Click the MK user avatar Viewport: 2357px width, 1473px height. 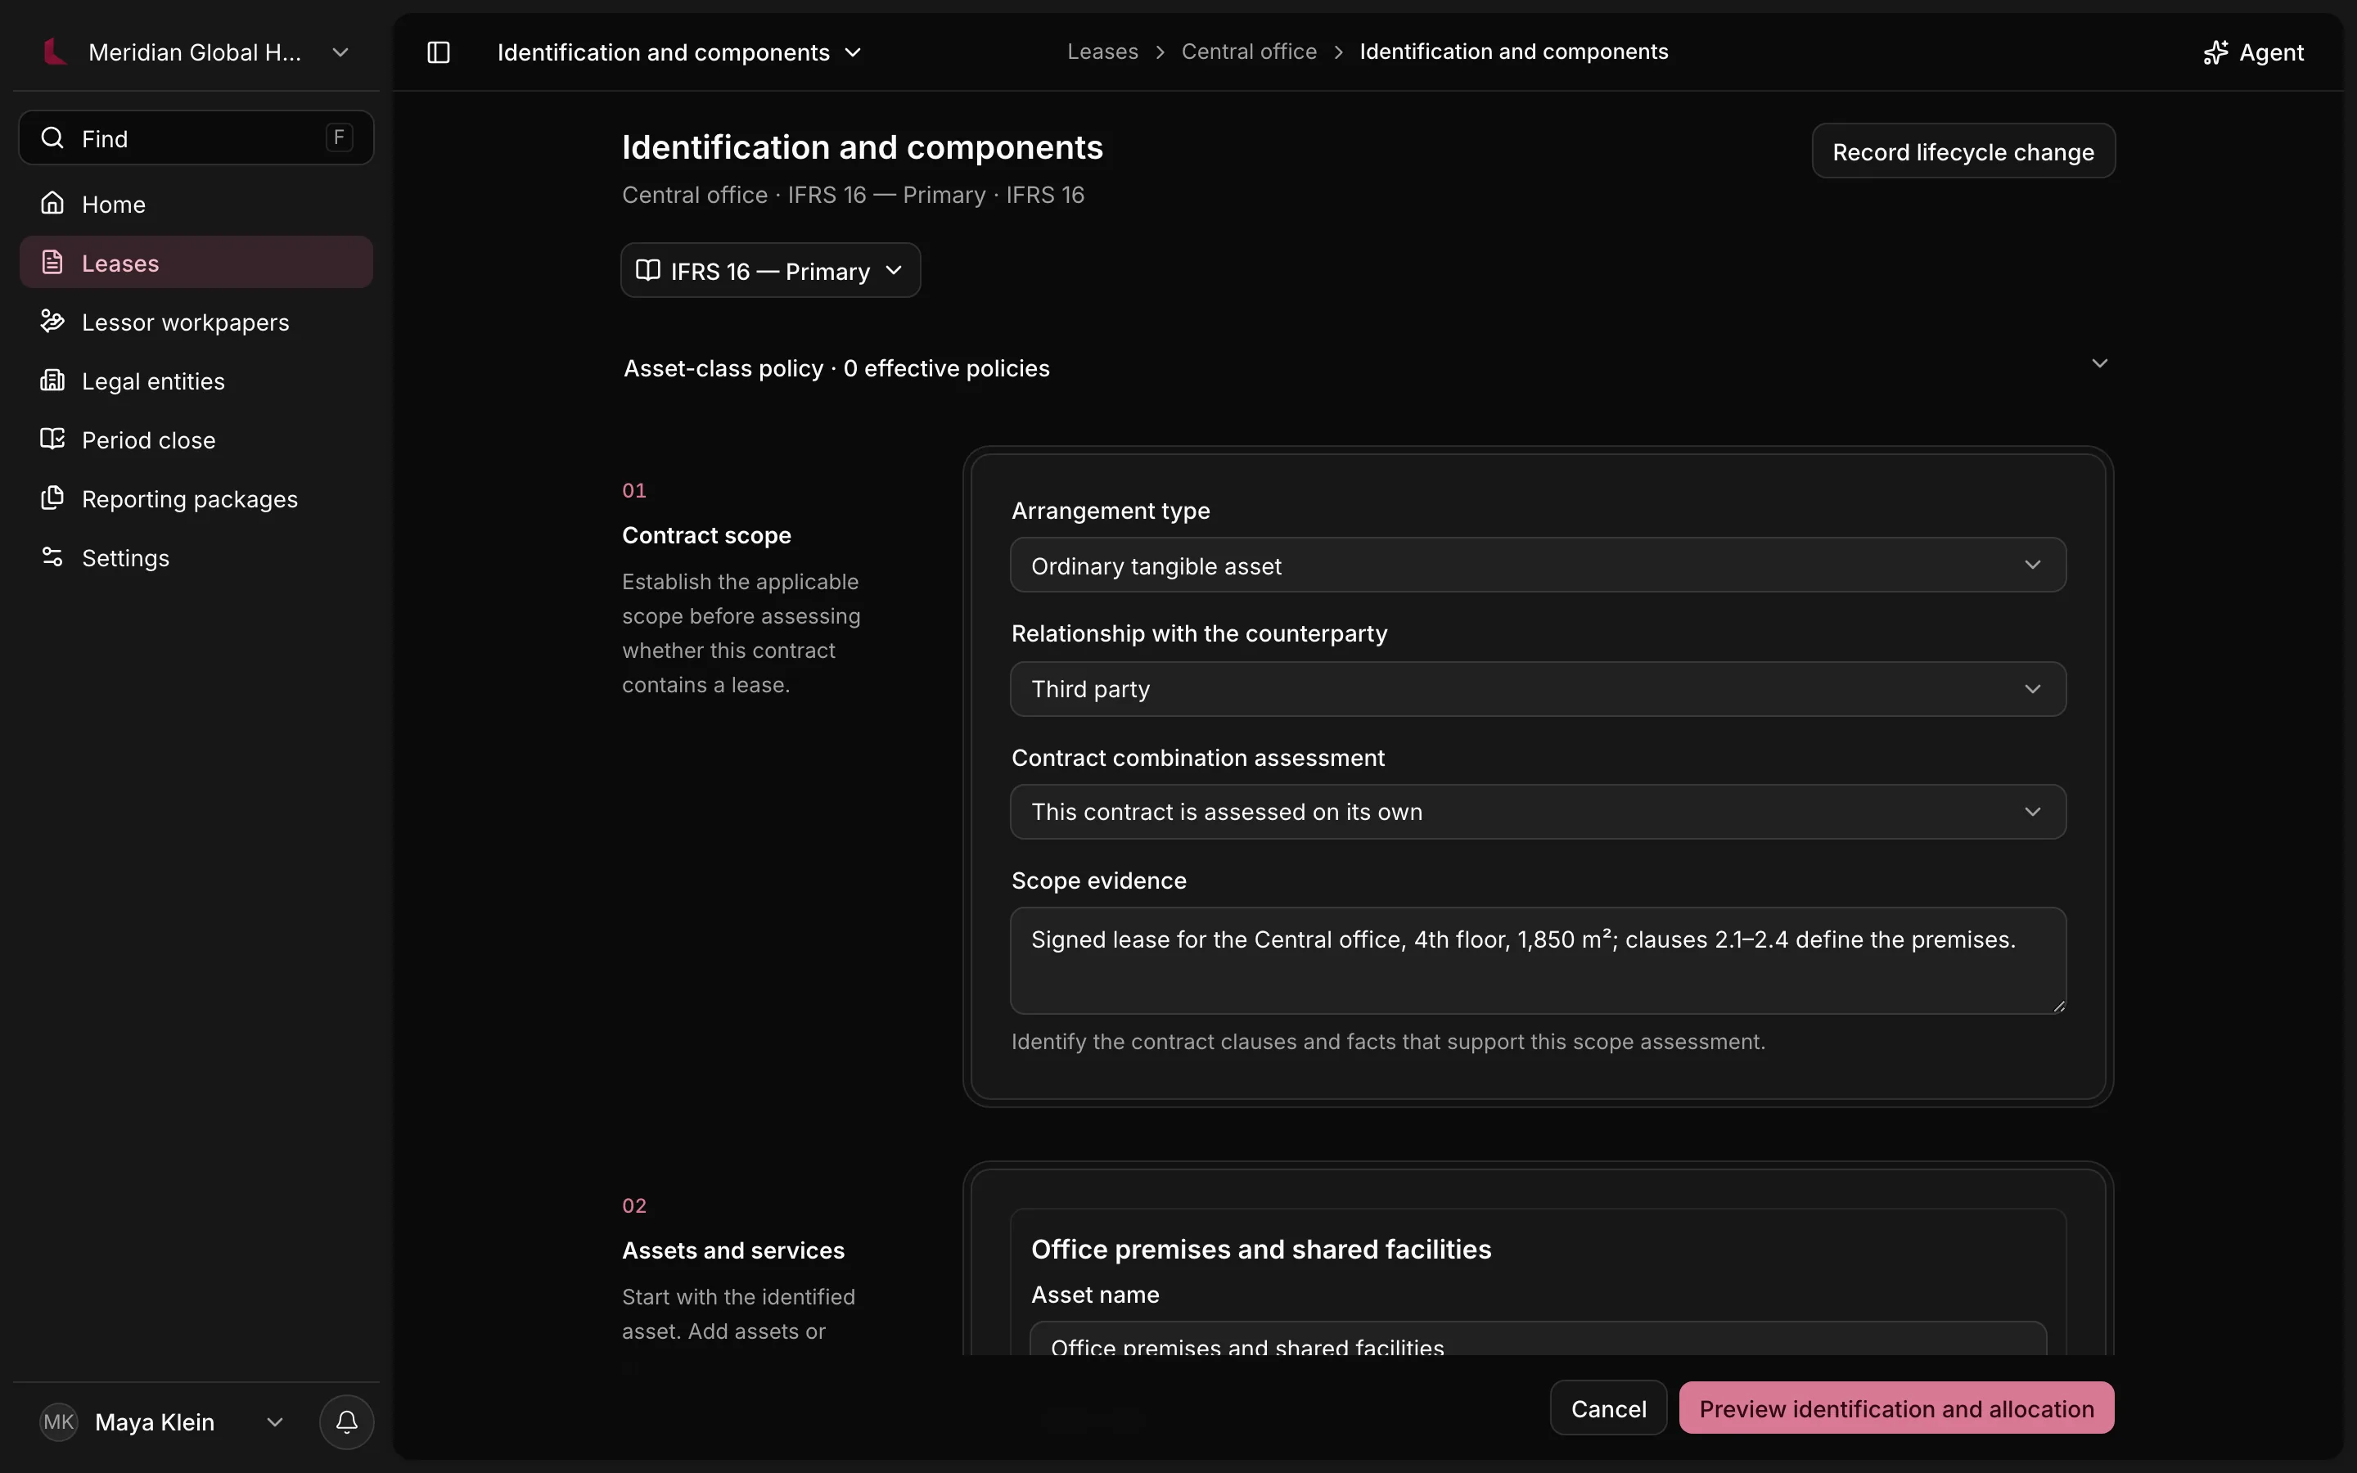tap(58, 1422)
